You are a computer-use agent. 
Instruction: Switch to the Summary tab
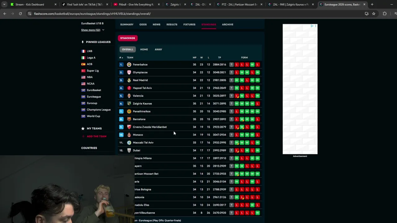tap(127, 24)
